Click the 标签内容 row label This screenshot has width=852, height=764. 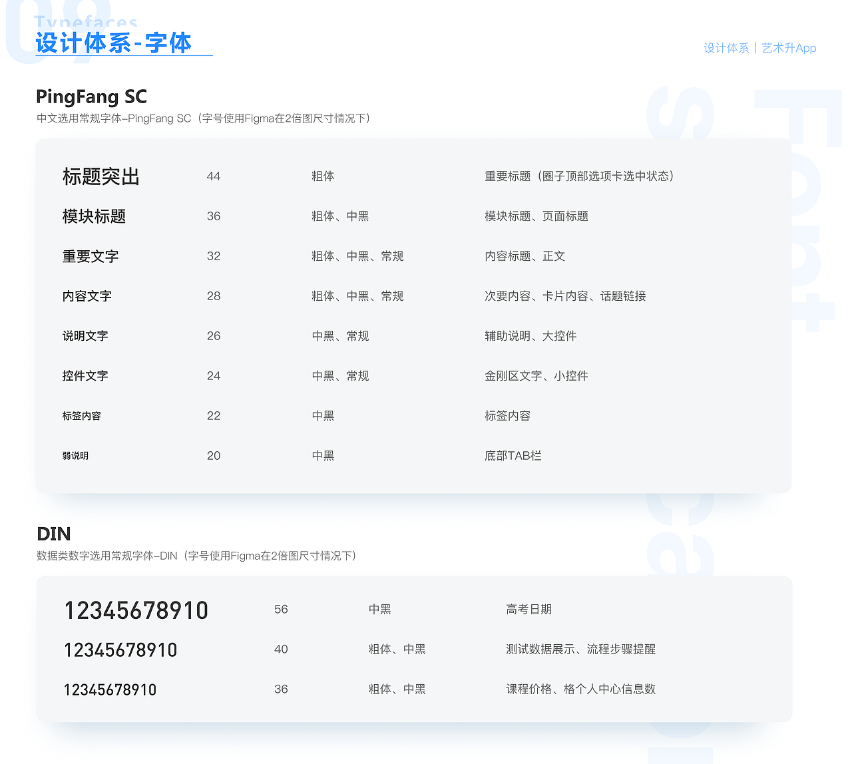(x=81, y=415)
